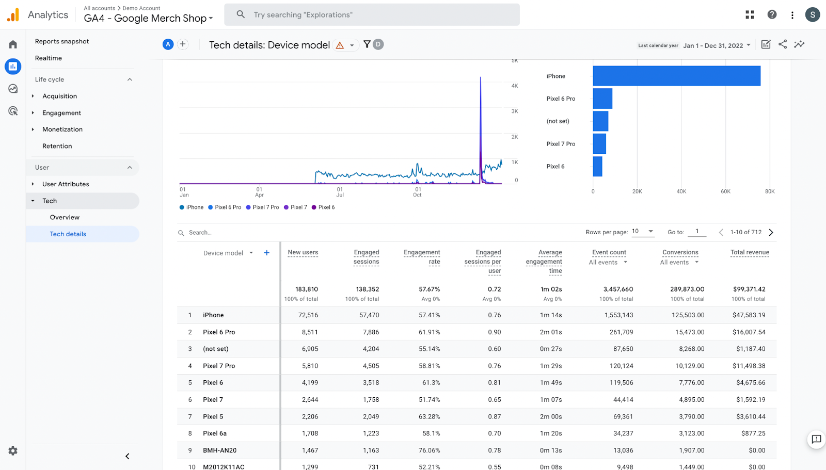Open the Advertising icon in left rail
The image size is (826, 470).
click(x=13, y=111)
